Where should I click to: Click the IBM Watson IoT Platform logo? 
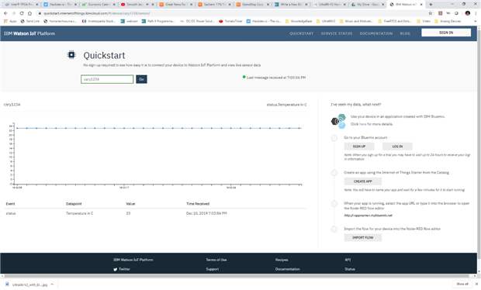[x=29, y=33]
